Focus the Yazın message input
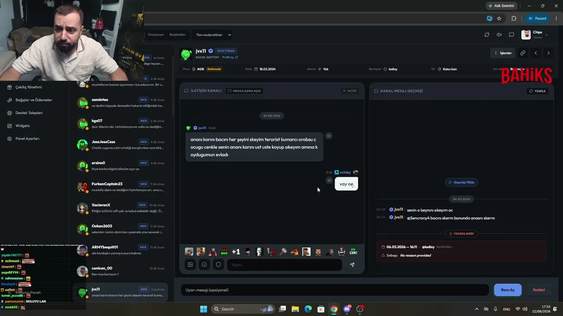563x316 pixels. 285,265
